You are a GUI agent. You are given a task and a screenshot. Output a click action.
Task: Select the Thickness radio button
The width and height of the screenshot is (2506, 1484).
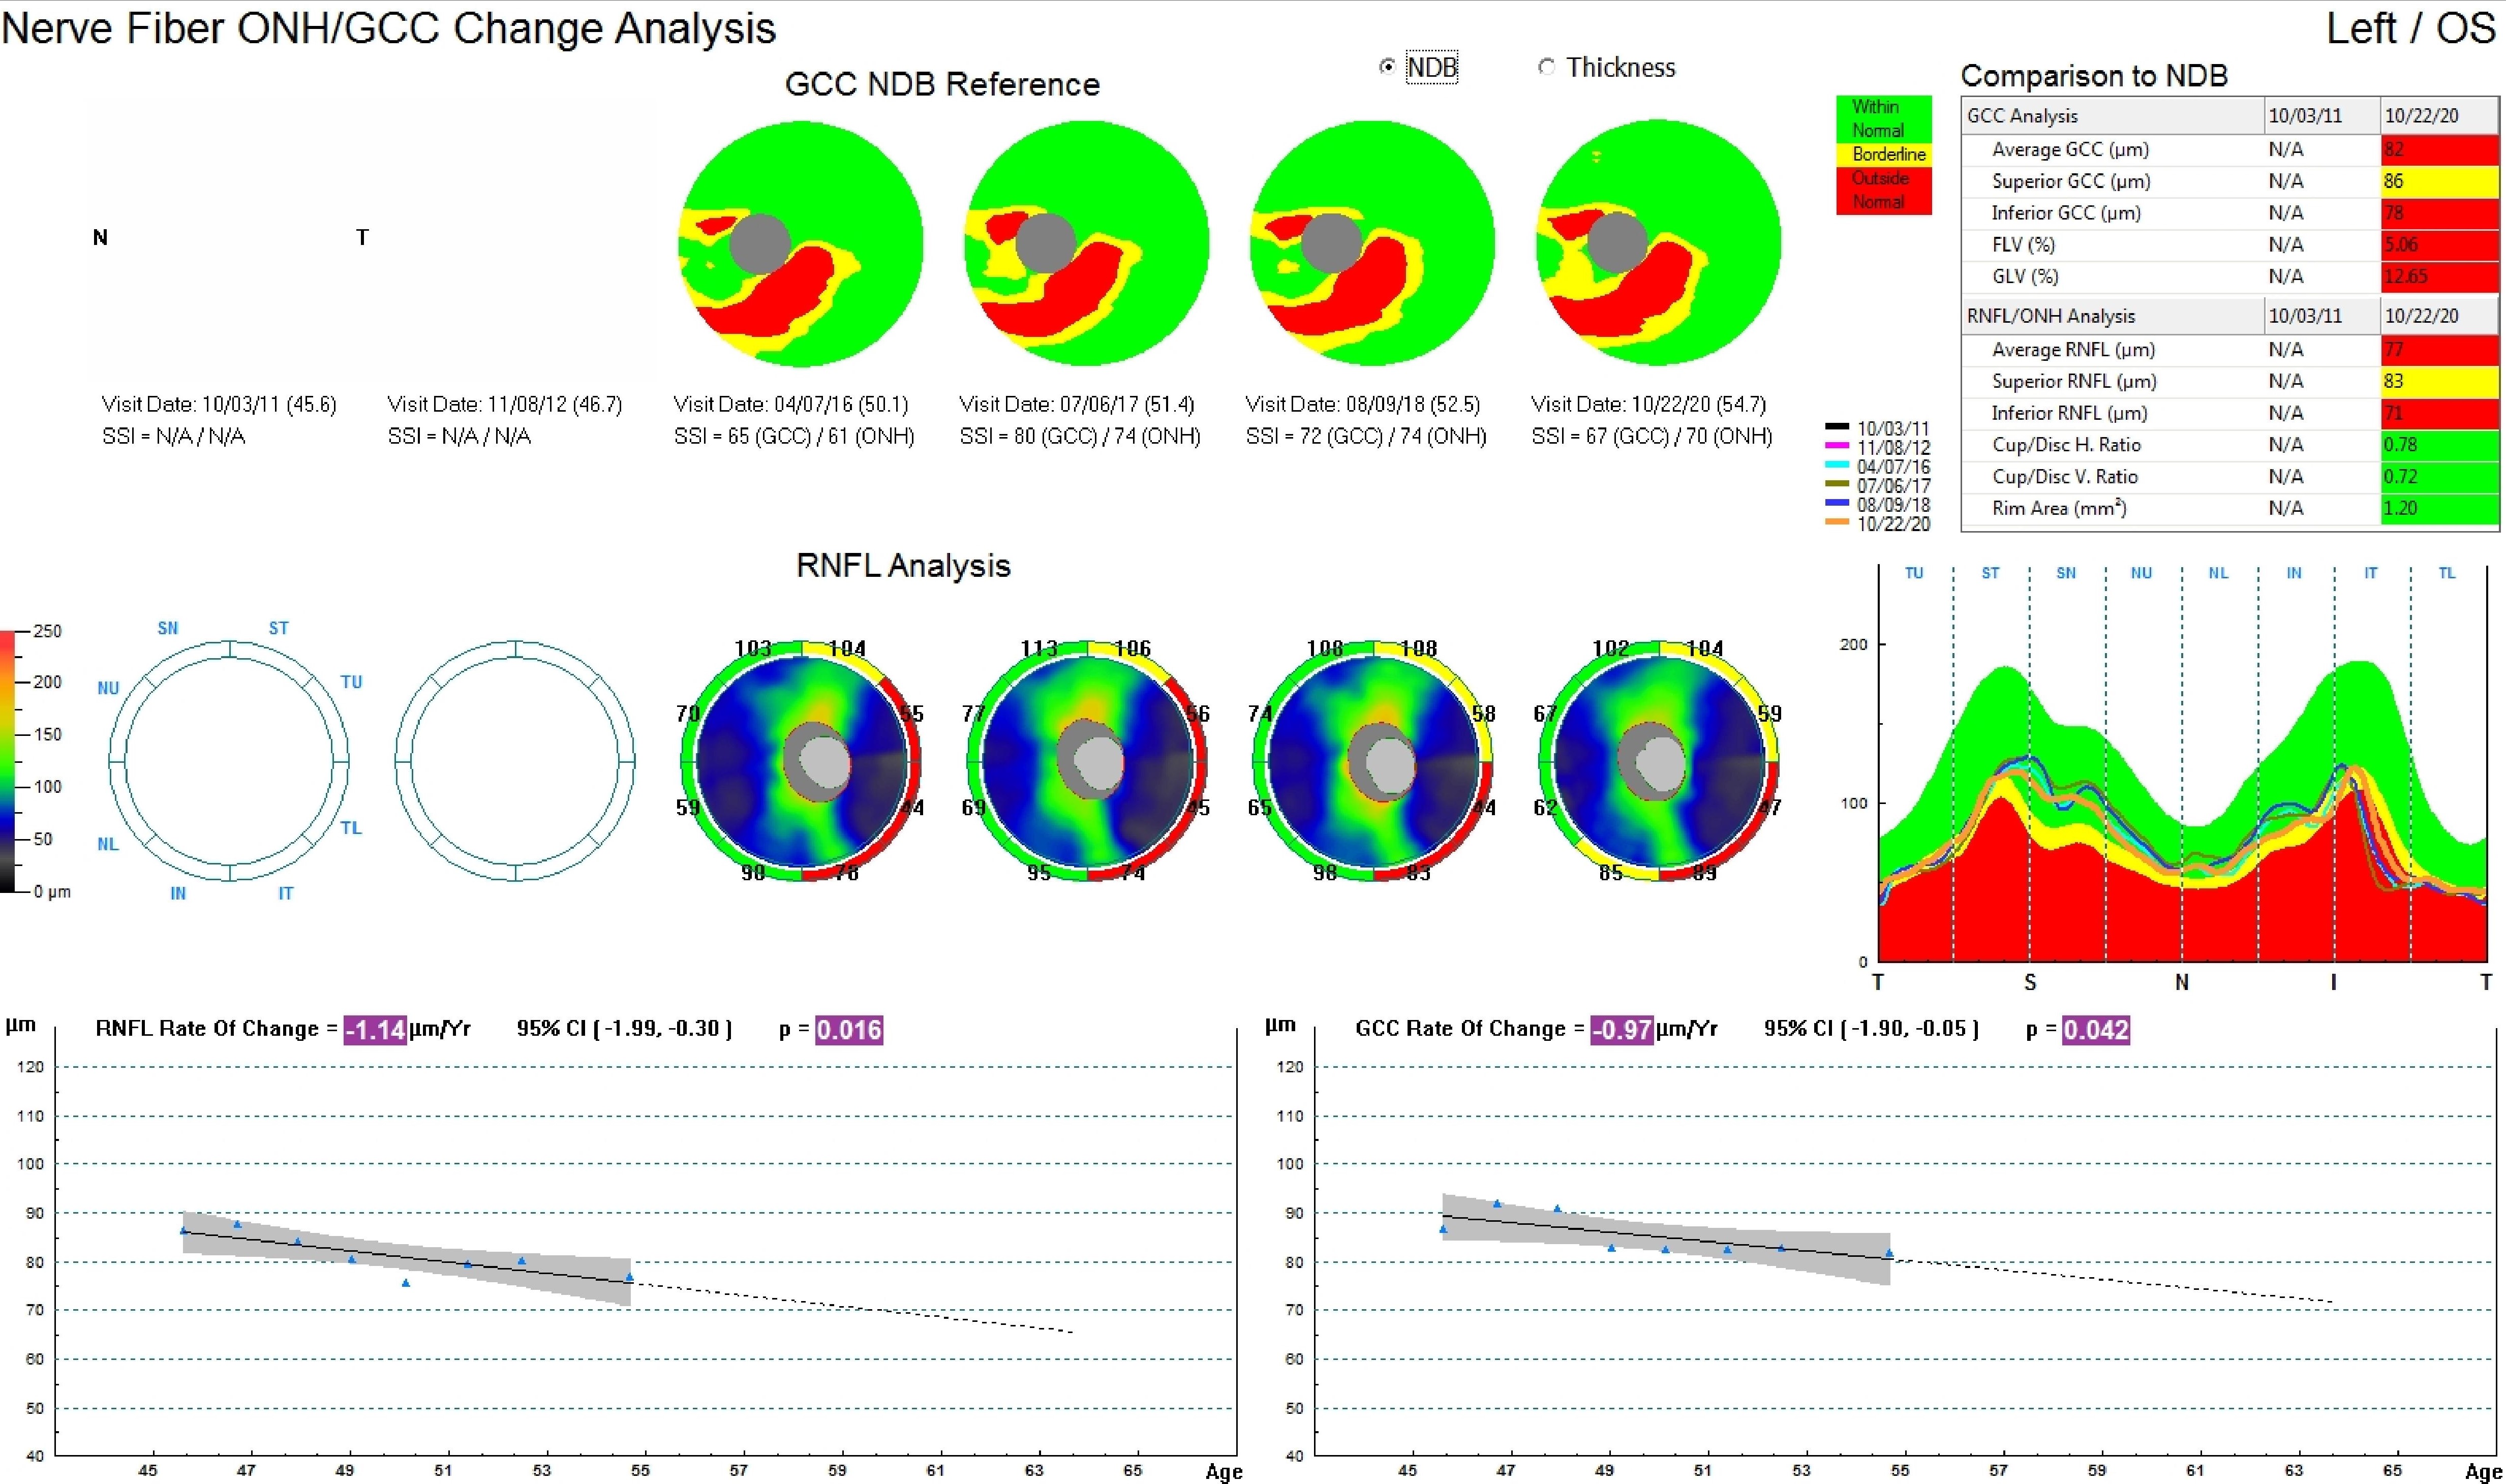coord(1547,67)
